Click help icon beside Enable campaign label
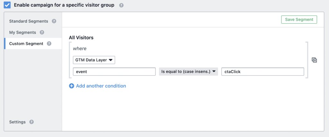Image resolution: width=329 pixels, height=137 pixels. coord(121,5)
